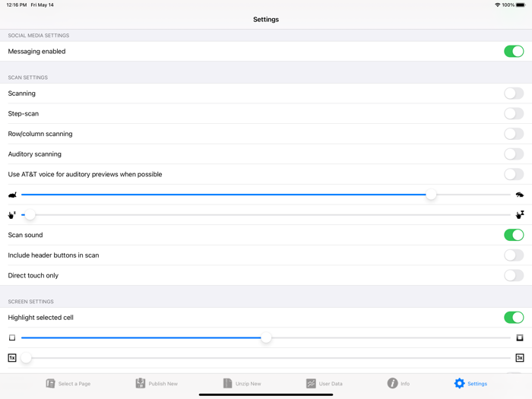
Task: Tap the 12:16 PM clock in status bar
Action: [x=17, y=5]
